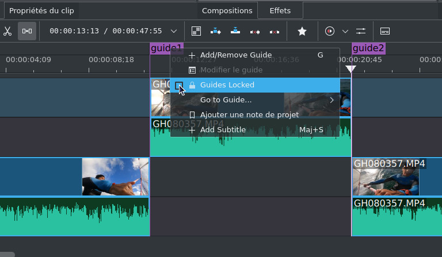Select right GH080357.MP4 video clip
Image resolution: width=442 pixels, height=257 pixels.
click(397, 177)
